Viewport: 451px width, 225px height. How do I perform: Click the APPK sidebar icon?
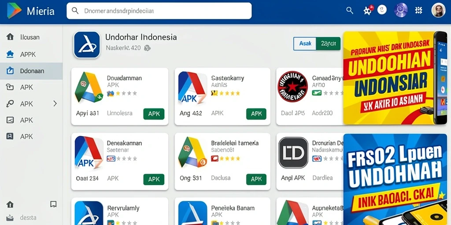(10, 54)
